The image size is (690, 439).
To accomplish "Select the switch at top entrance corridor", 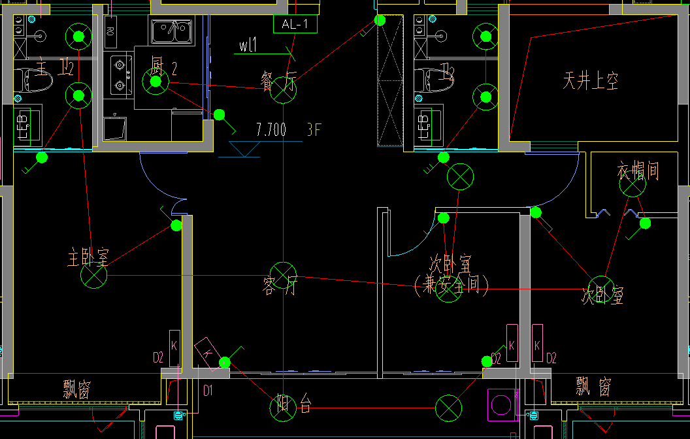I will [x=380, y=20].
